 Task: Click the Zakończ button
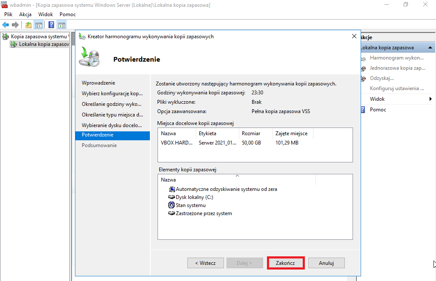coord(286,263)
